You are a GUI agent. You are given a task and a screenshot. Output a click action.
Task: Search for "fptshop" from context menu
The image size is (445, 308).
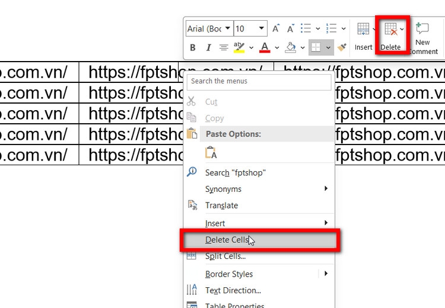coord(259,172)
